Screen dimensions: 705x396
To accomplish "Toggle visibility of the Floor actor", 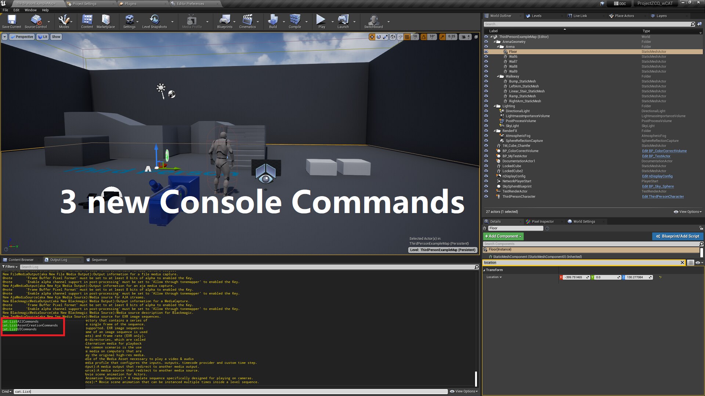I will click(x=486, y=52).
